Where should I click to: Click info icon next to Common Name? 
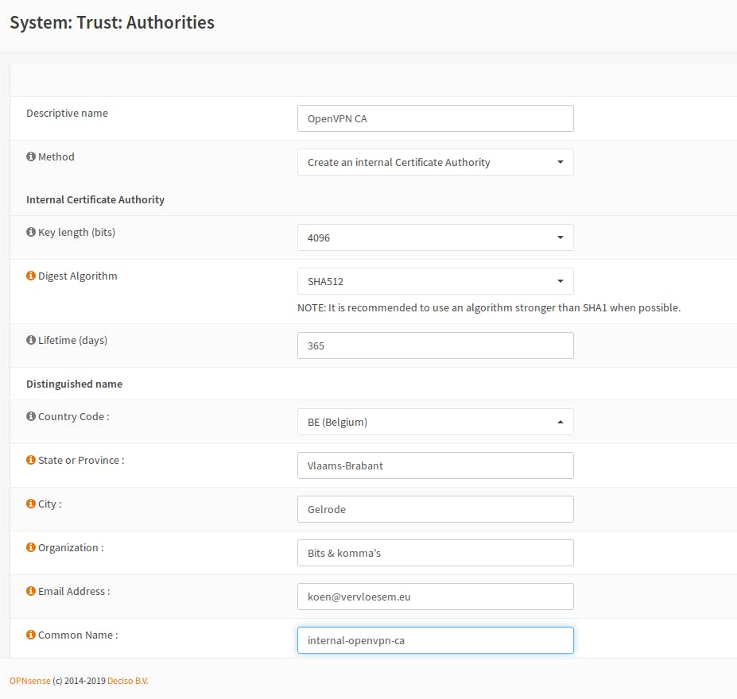(x=31, y=635)
